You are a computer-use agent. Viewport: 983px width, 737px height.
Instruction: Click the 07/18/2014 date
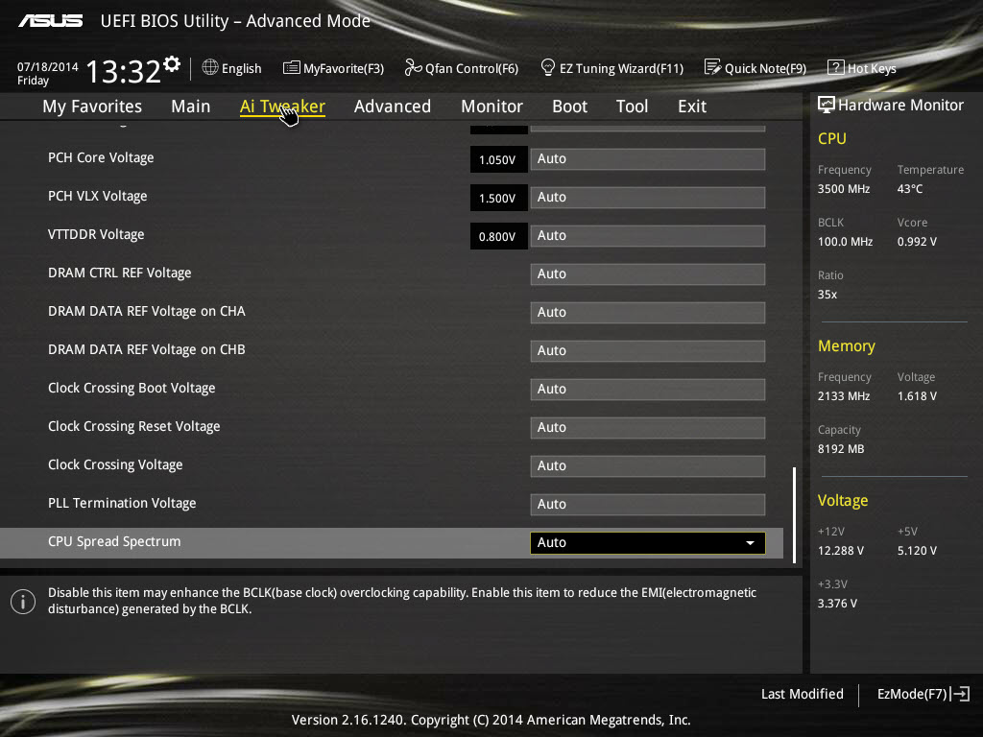pyautogui.click(x=48, y=67)
